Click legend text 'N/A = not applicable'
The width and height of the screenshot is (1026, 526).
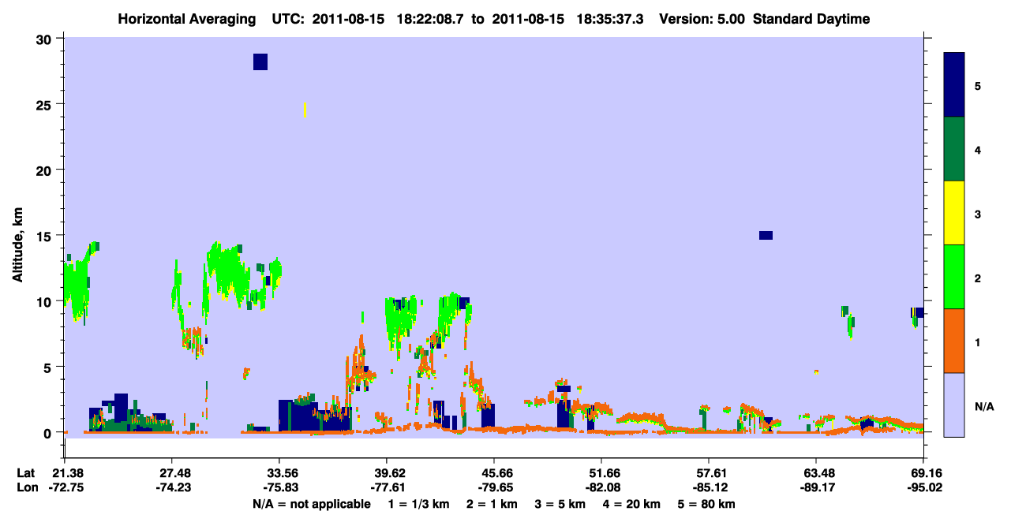(x=312, y=504)
